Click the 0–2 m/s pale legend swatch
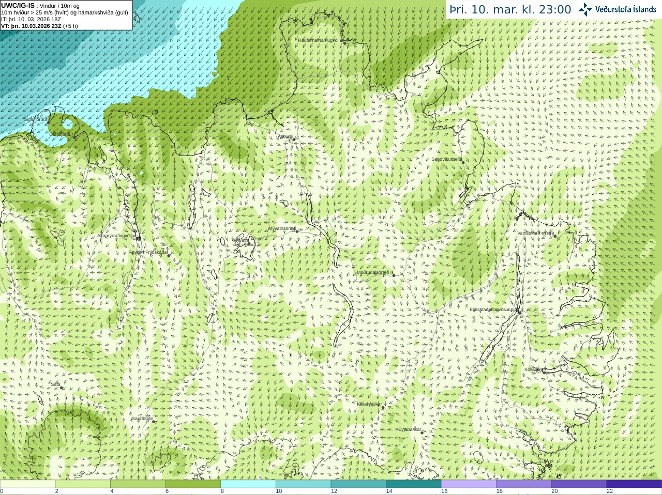 28,484
